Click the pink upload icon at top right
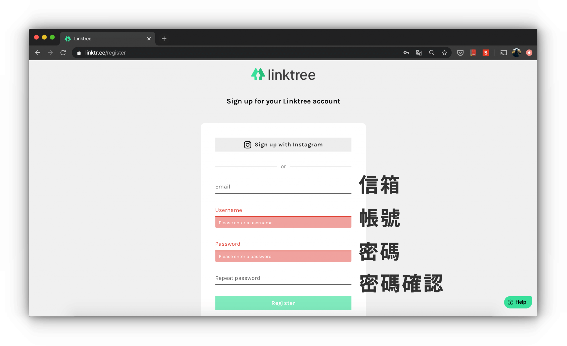Screen dimensions: 567x346 529,53
